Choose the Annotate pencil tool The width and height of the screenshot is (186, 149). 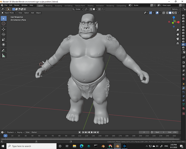pyautogui.click(x=4, y=50)
